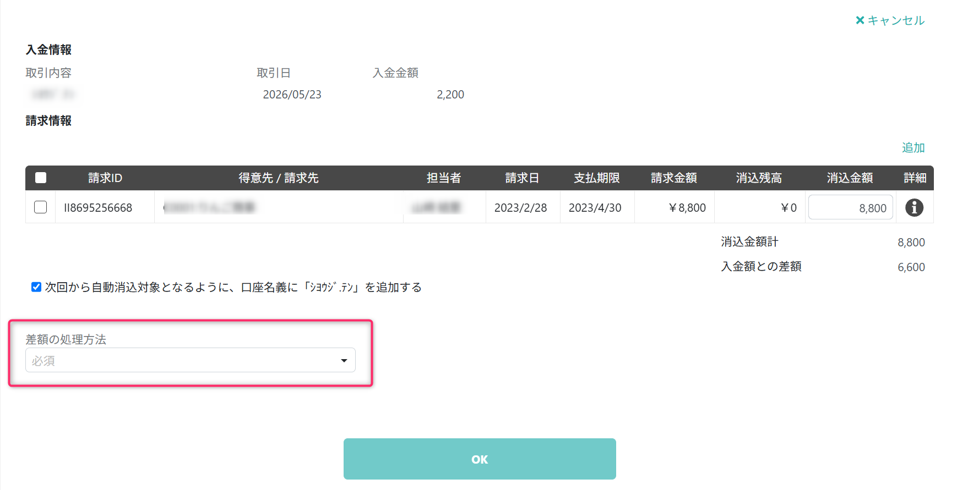Click キャンセル link text
The image size is (957, 490).
tap(896, 20)
